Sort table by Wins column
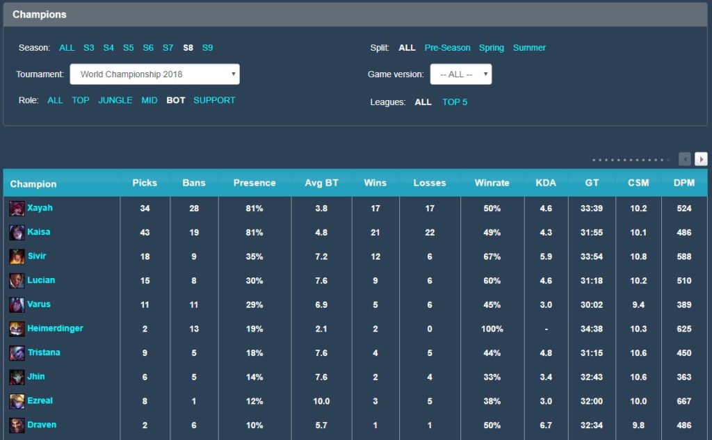Viewport: 712px width, 440px height. point(375,183)
